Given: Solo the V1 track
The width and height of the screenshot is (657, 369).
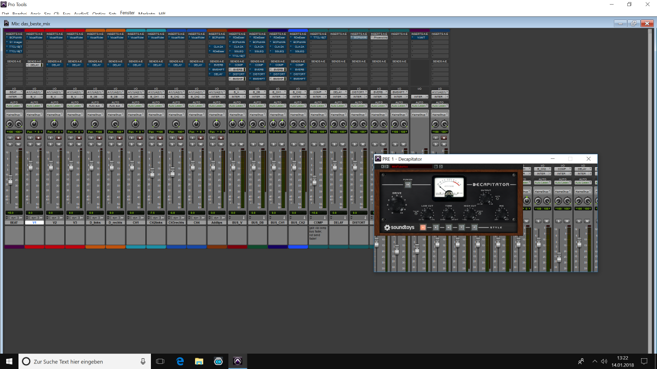Looking at the screenshot, I should [x=30, y=144].
